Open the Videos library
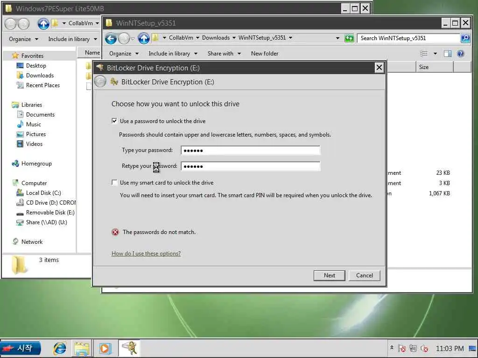Image resolution: width=478 pixels, height=358 pixels. [x=34, y=144]
